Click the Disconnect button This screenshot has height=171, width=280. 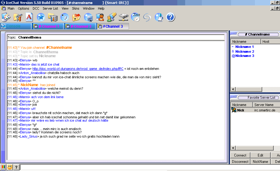[x=240, y=161]
